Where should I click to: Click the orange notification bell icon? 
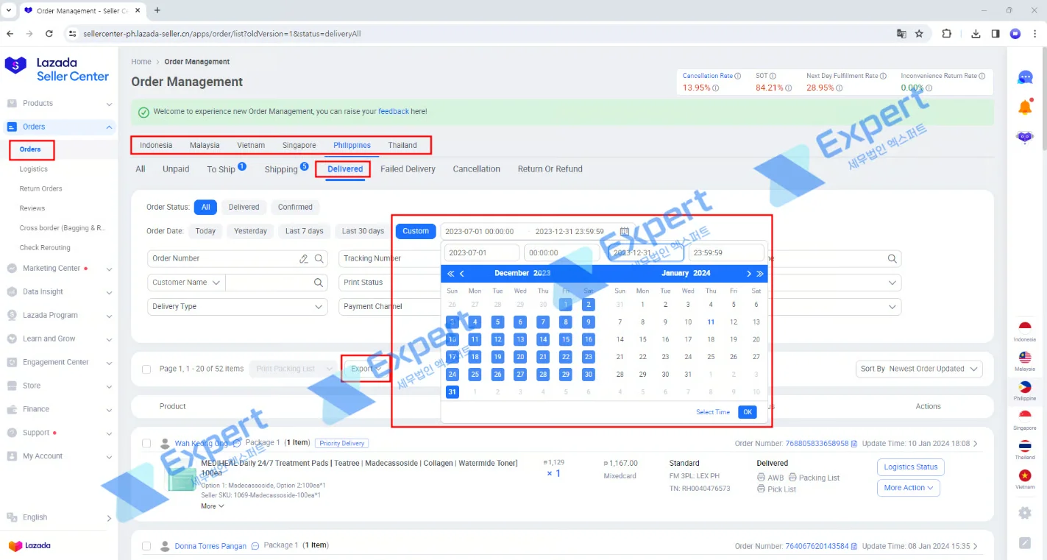pyautogui.click(x=1025, y=107)
